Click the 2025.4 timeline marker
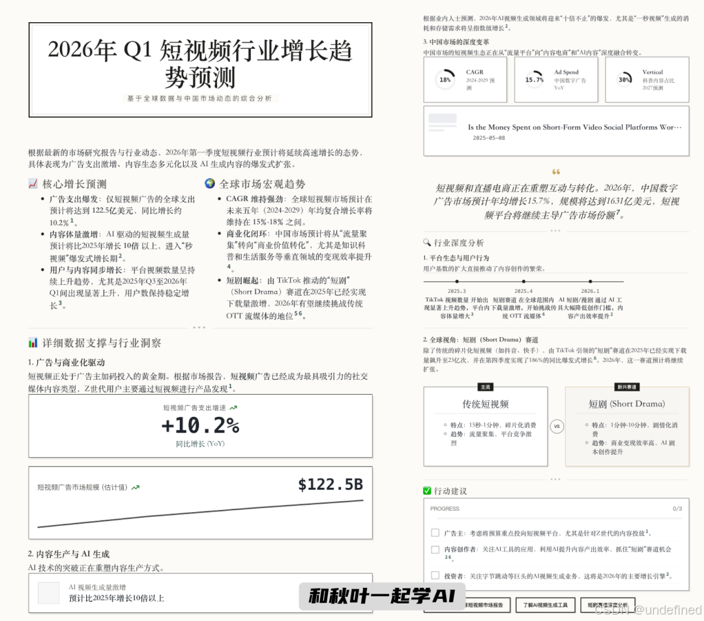 [x=523, y=281]
